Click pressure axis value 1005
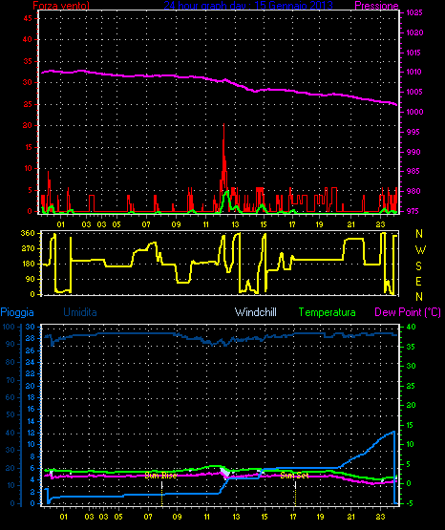Image resolution: width=445 pixels, height=530 pixels. click(414, 92)
